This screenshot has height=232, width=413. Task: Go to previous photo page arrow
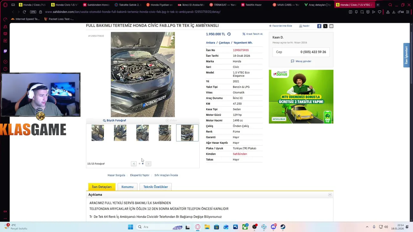pyautogui.click(x=134, y=164)
